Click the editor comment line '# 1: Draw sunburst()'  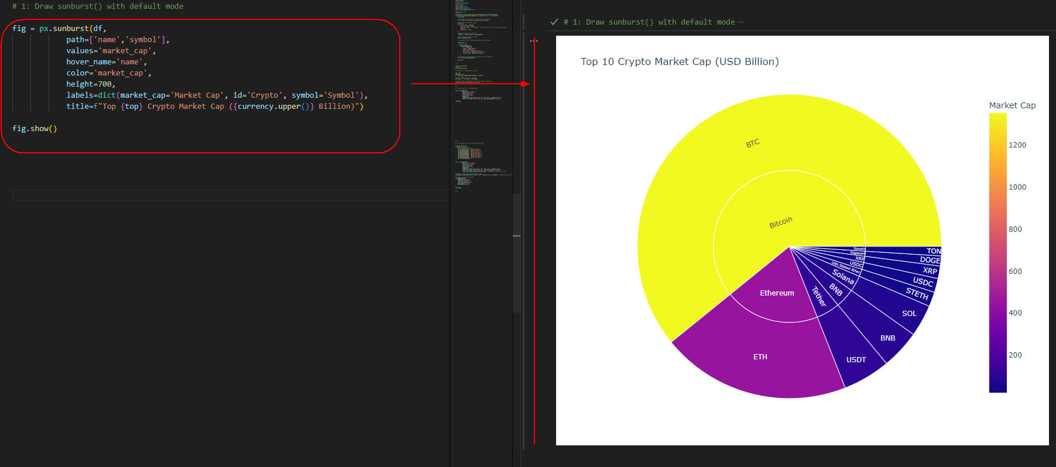98,6
